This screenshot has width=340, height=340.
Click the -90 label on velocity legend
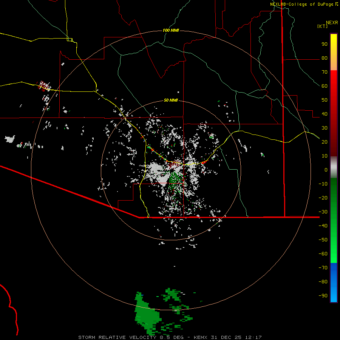[x=323, y=295]
